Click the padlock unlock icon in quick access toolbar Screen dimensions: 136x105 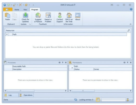click(x=14, y=5)
